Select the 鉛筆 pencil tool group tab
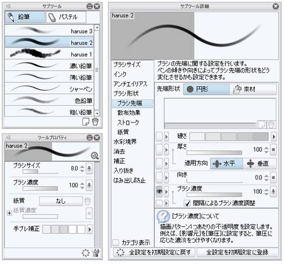 24,17
